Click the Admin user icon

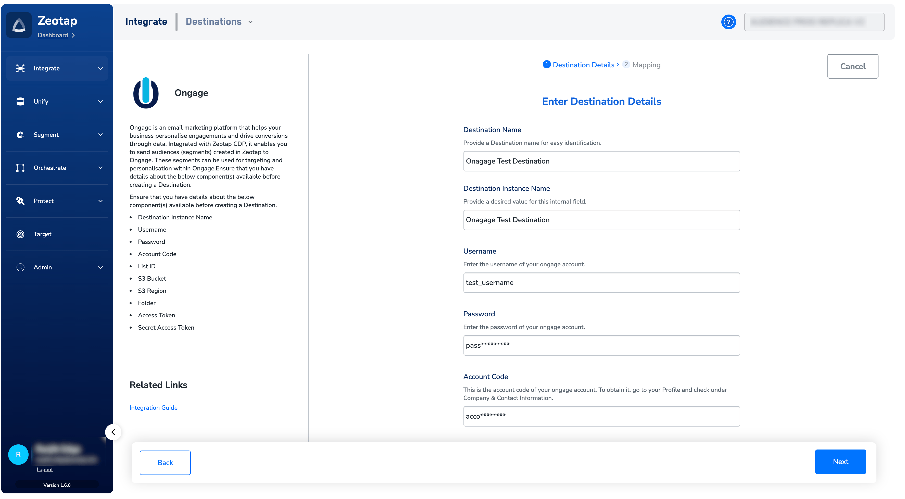tap(20, 267)
